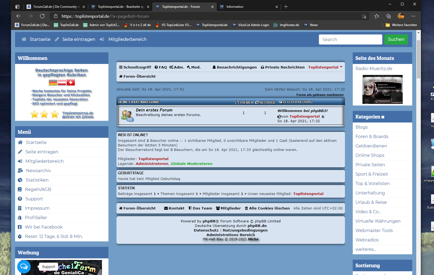Switch to the Information browser tab
The height and width of the screenshot is (275, 434).
(235, 7)
